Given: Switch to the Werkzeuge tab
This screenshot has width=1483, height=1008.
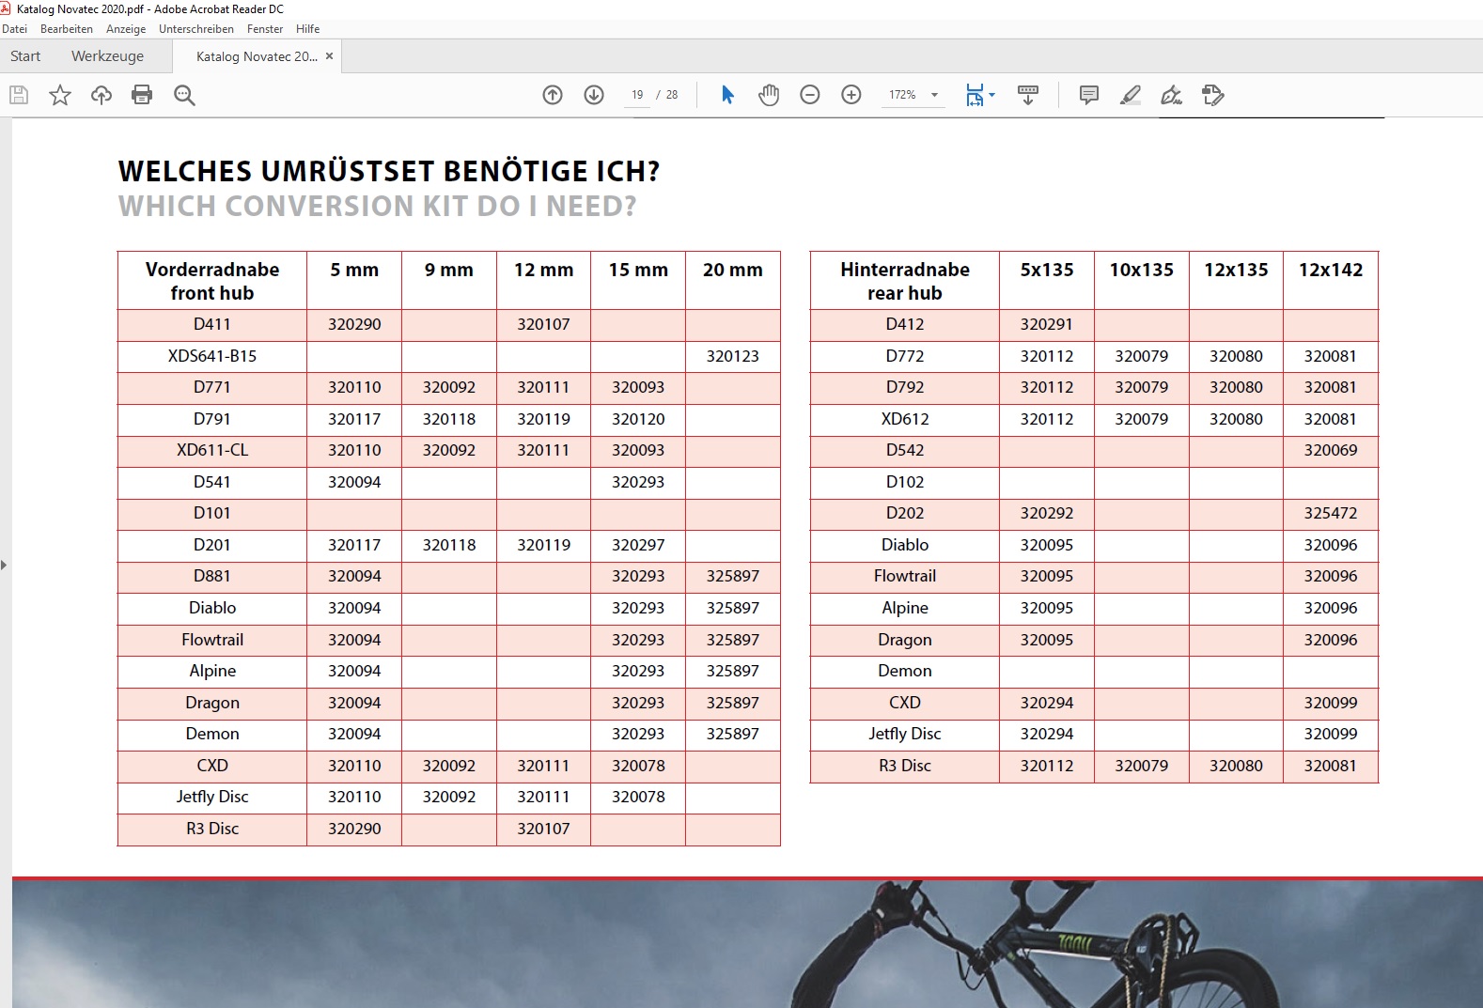Looking at the screenshot, I should 108,56.
